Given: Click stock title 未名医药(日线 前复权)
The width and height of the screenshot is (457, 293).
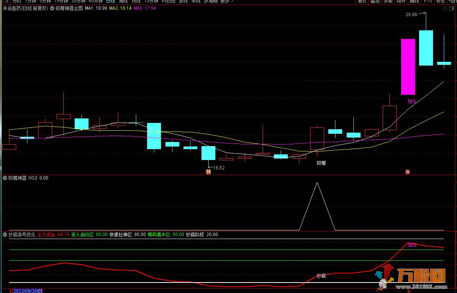Looking at the screenshot, I should point(25,8).
